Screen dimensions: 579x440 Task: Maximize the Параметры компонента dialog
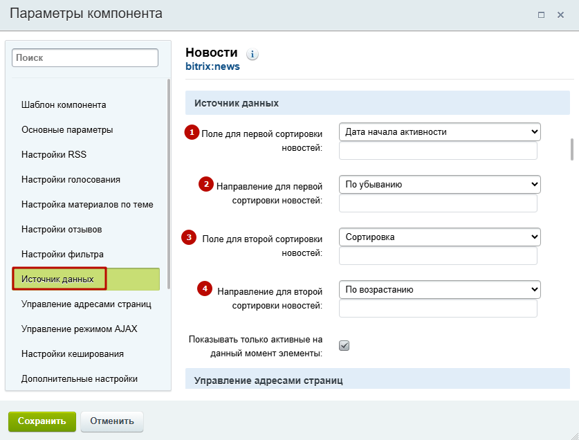[541, 15]
